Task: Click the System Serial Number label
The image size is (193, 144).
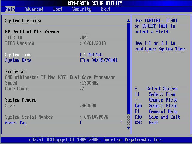Action: [x=29, y=117]
